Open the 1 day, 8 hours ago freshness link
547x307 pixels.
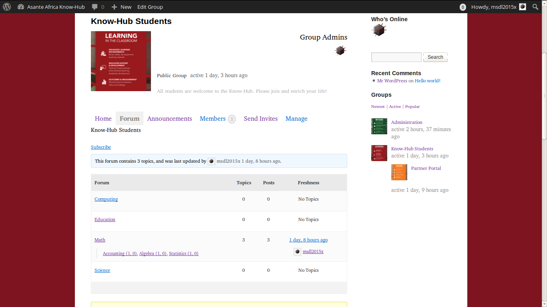point(308,240)
